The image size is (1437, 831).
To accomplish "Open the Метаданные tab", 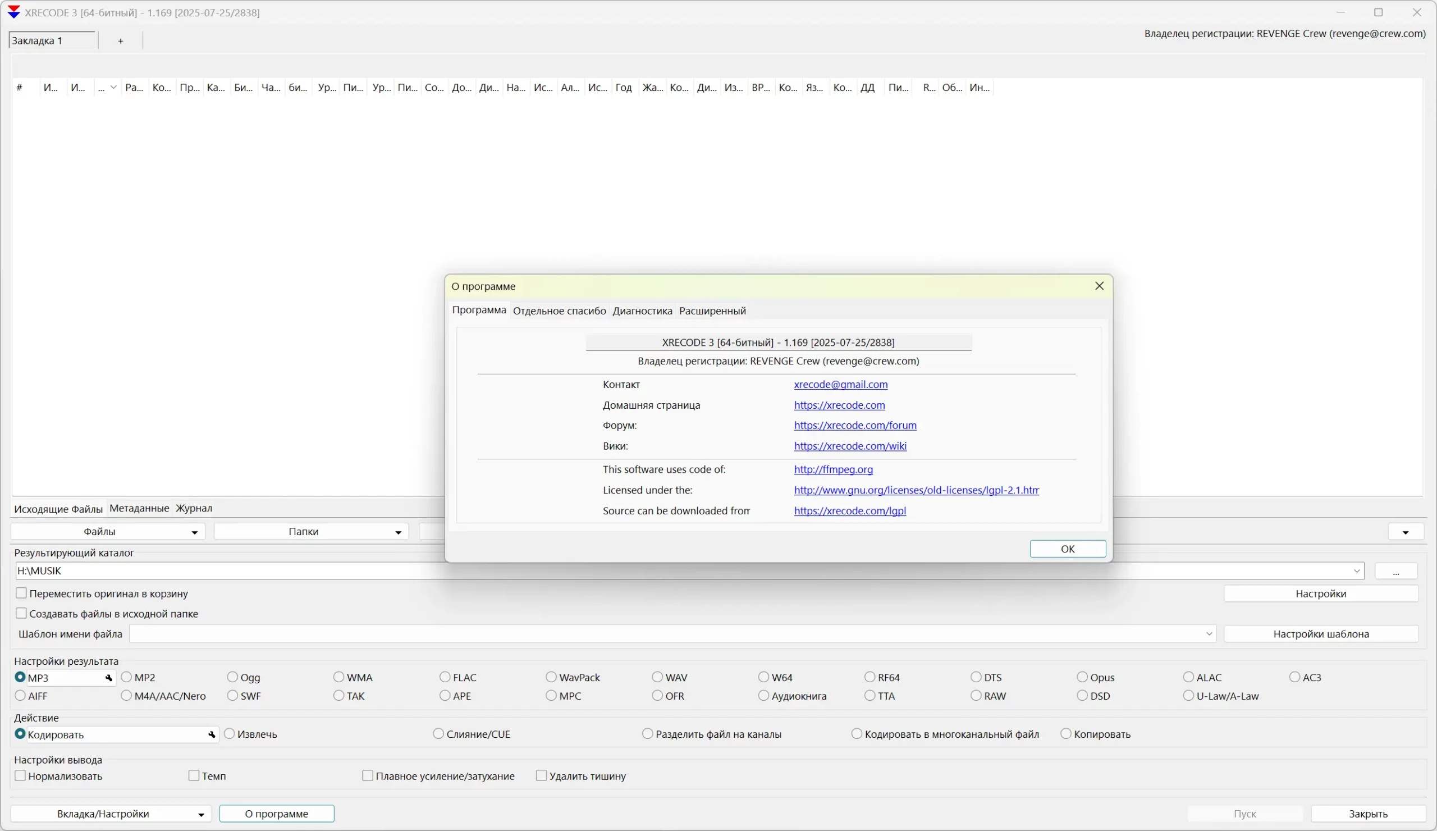I will (139, 508).
